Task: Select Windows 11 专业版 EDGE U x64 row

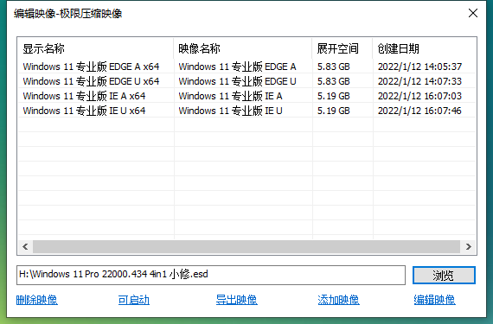Action: (246, 81)
